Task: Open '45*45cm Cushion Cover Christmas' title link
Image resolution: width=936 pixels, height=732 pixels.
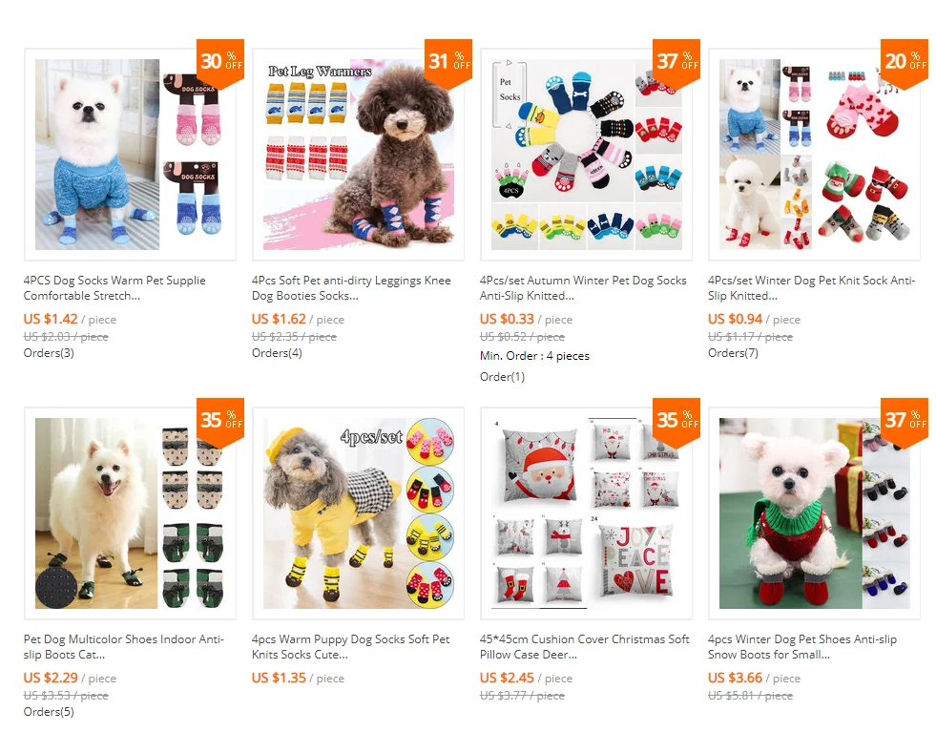Action: click(584, 647)
